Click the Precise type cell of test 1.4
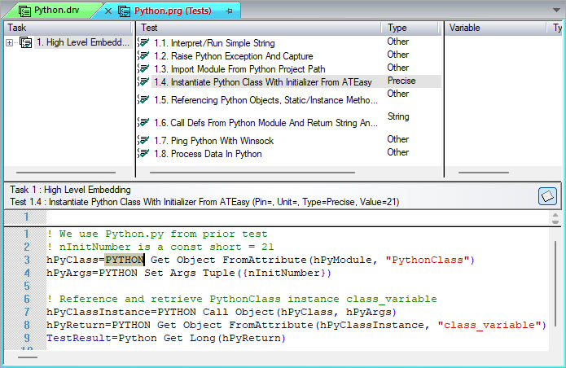 401,81
